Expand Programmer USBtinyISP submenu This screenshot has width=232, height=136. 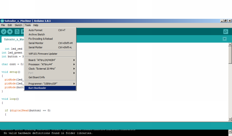[x=50, y=84]
